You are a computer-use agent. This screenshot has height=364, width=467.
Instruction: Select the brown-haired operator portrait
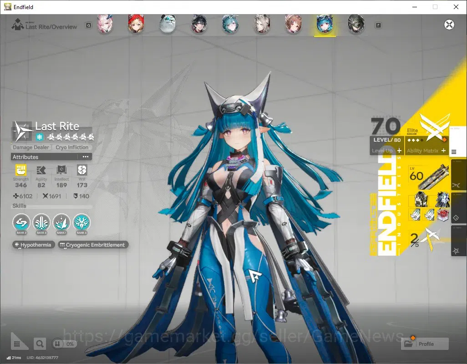pos(294,24)
